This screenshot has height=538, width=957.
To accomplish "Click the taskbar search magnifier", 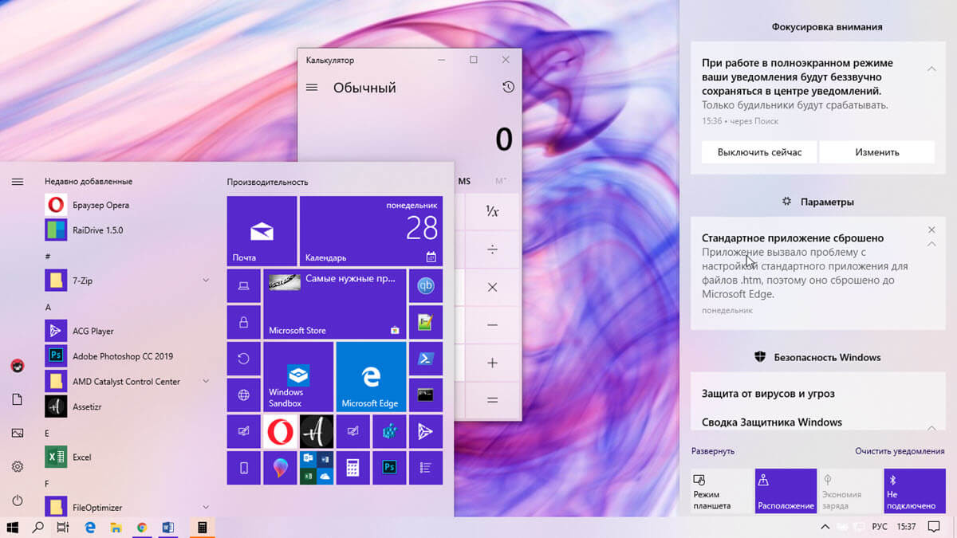I will click(37, 527).
